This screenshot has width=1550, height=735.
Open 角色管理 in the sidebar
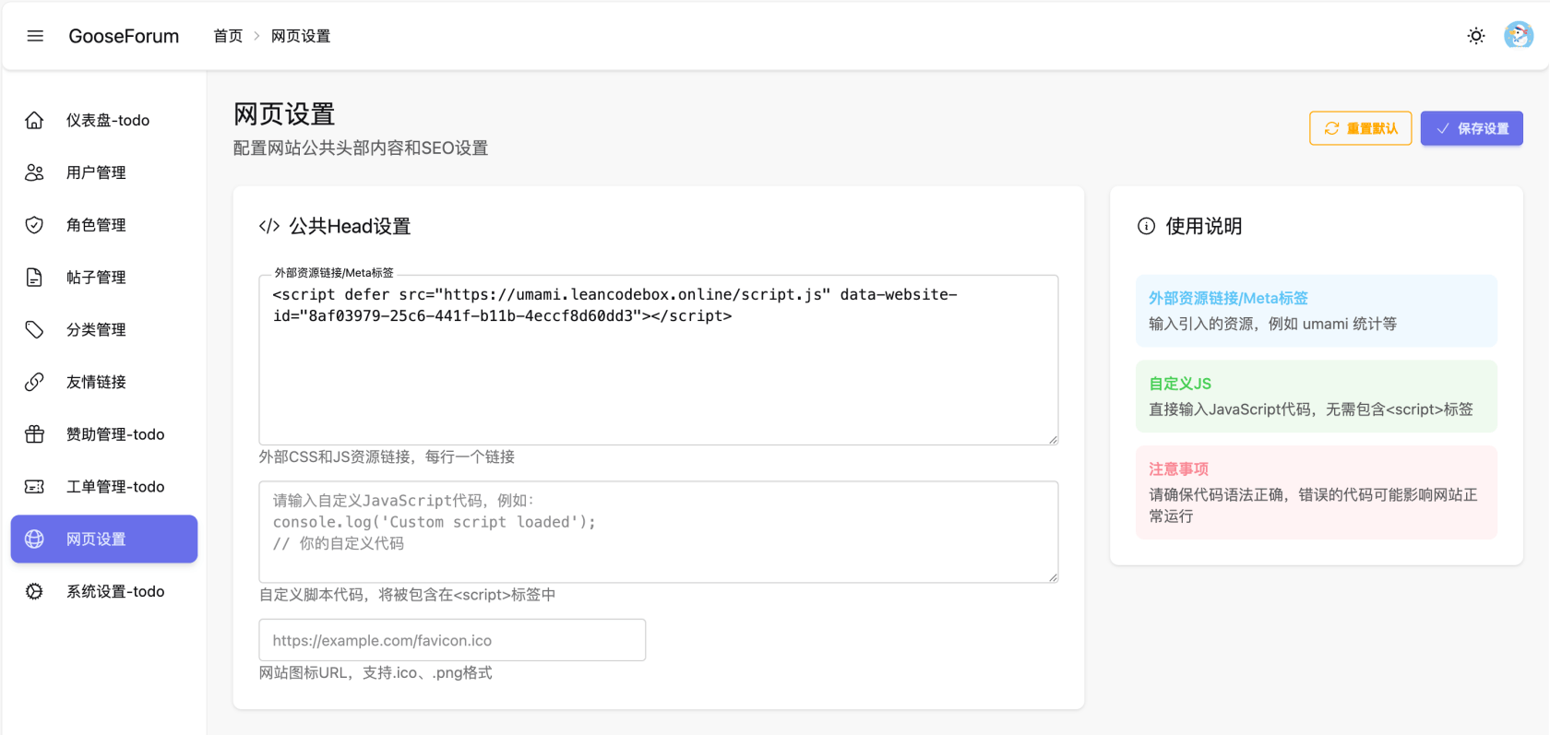coord(104,225)
